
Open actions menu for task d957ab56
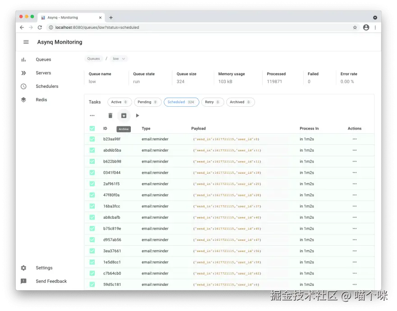click(355, 240)
